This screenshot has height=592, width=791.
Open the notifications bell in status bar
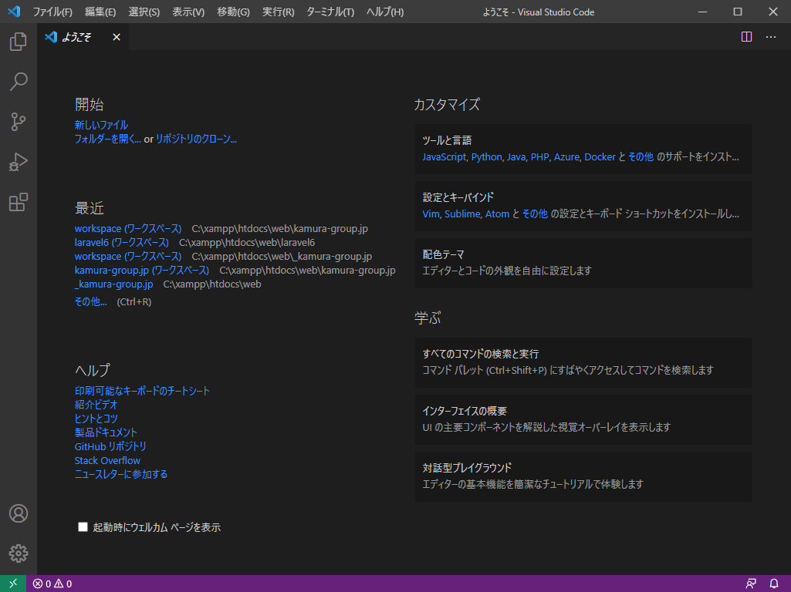[x=774, y=584]
